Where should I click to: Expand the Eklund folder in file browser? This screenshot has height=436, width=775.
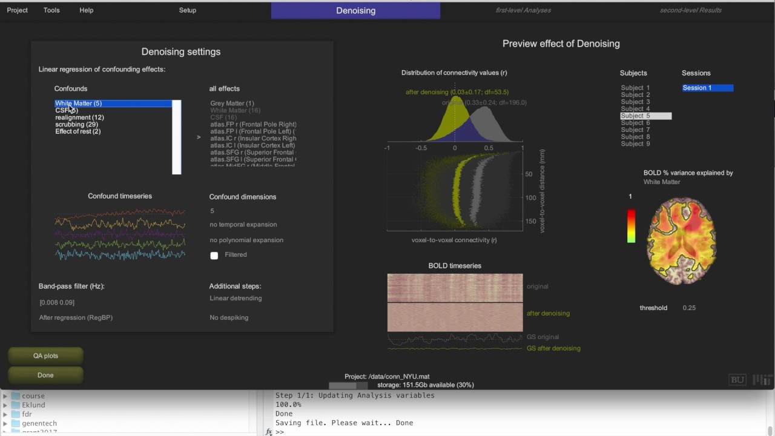(x=5, y=405)
